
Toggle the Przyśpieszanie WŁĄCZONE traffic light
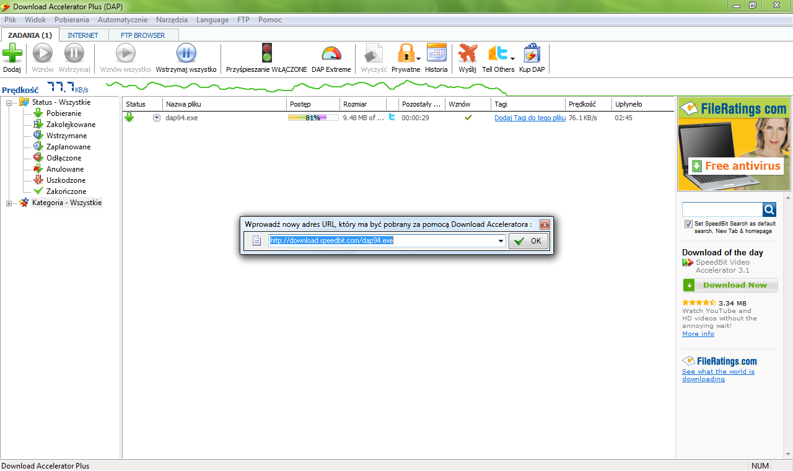(266, 54)
